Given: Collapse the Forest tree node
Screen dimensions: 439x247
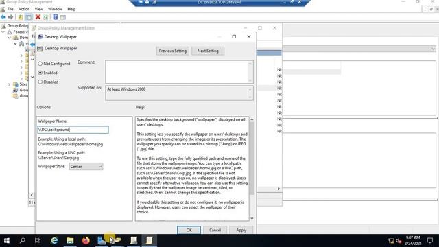Looking at the screenshot, I should tap(3, 32).
